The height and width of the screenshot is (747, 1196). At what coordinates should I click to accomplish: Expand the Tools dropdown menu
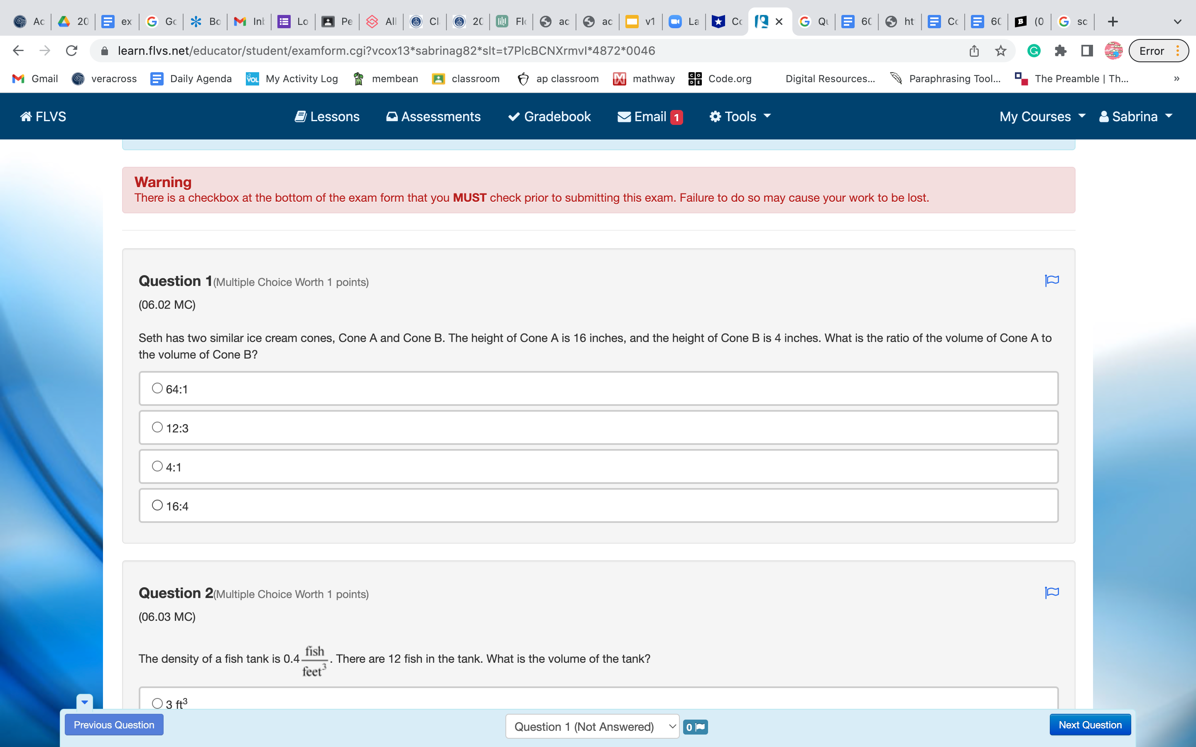click(x=740, y=117)
